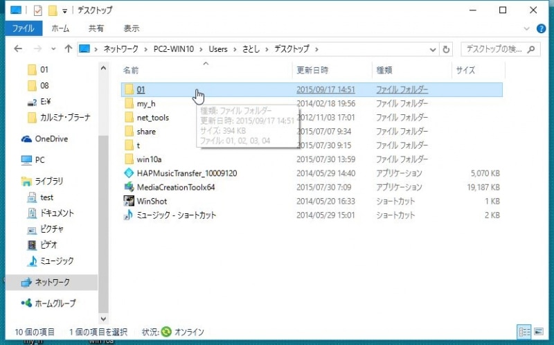This screenshot has width=554, height=345.
Task: Click the 19,187 KB size cell
Action: click(x=483, y=187)
